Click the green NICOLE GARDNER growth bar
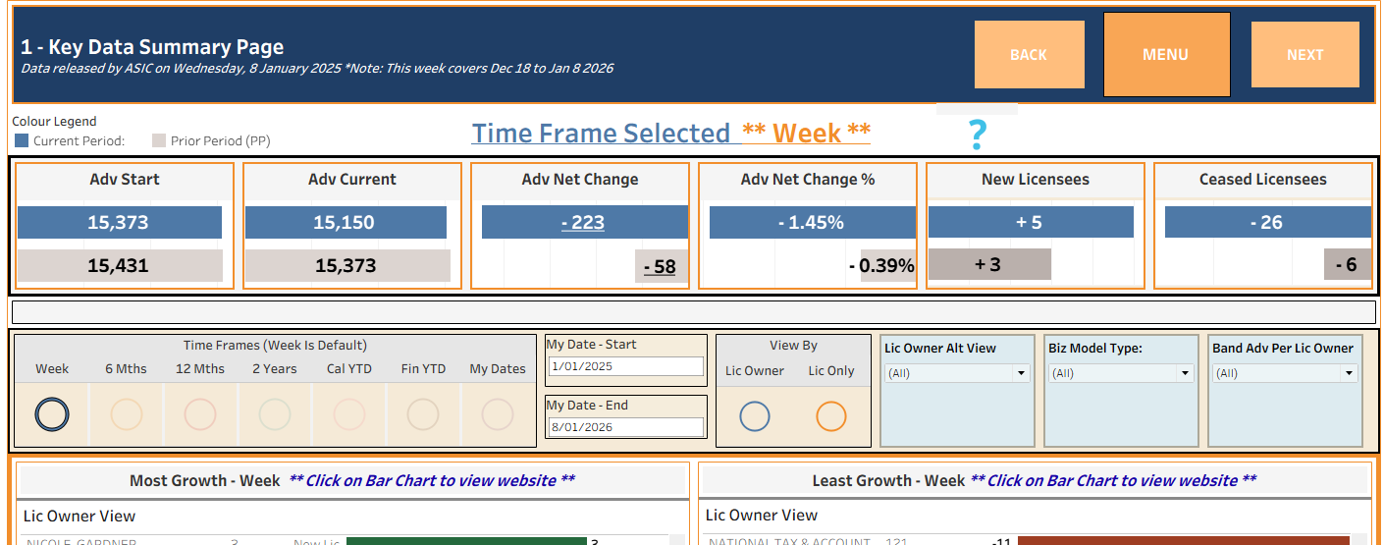The width and height of the screenshot is (1384, 545). pyautogui.click(x=466, y=541)
